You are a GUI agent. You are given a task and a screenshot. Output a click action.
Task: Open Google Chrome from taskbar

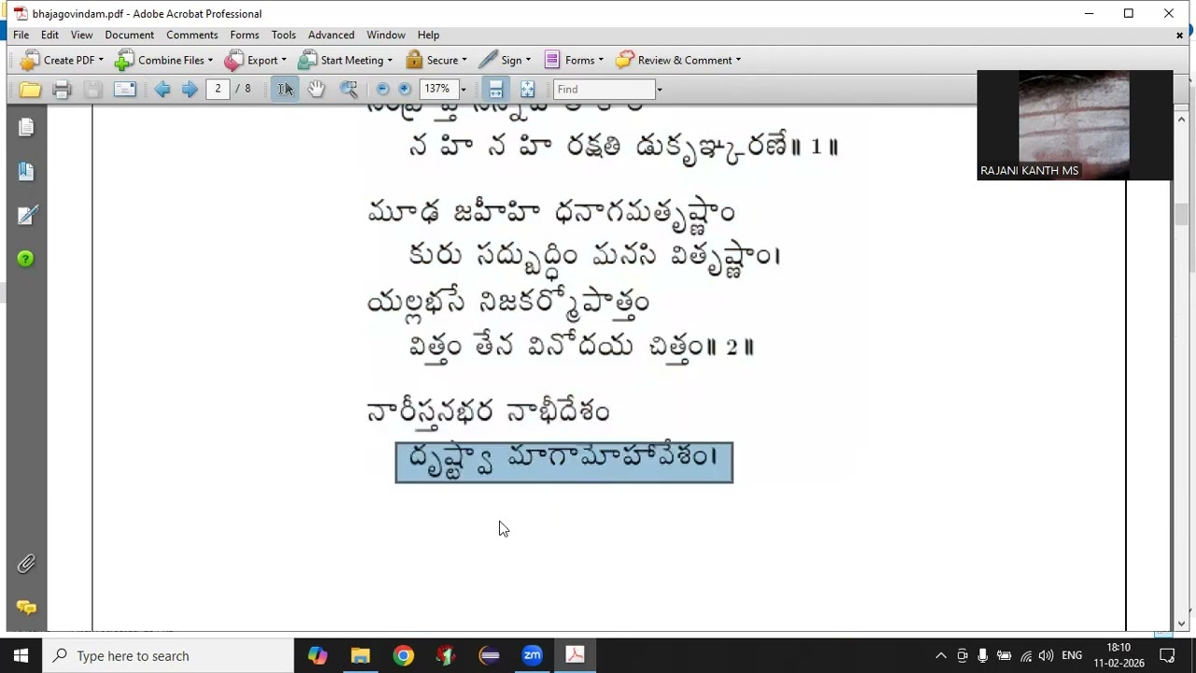coord(404,655)
